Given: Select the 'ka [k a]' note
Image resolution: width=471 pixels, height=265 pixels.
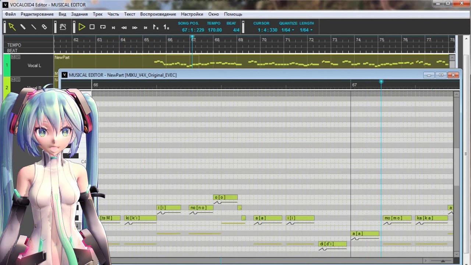Looking at the screenshot, I should point(432,218).
